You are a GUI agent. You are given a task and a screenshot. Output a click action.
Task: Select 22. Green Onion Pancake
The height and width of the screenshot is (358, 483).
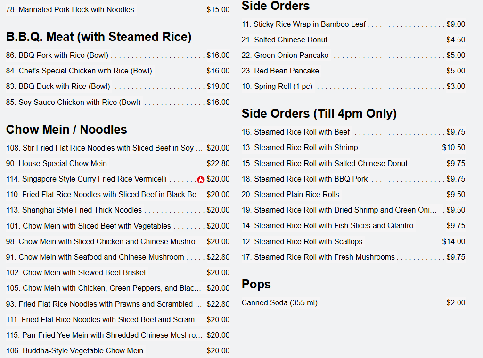click(353, 56)
